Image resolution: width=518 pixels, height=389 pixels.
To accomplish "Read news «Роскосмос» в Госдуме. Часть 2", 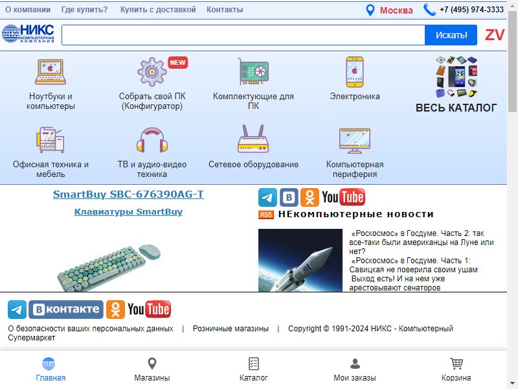I will (x=422, y=242).
